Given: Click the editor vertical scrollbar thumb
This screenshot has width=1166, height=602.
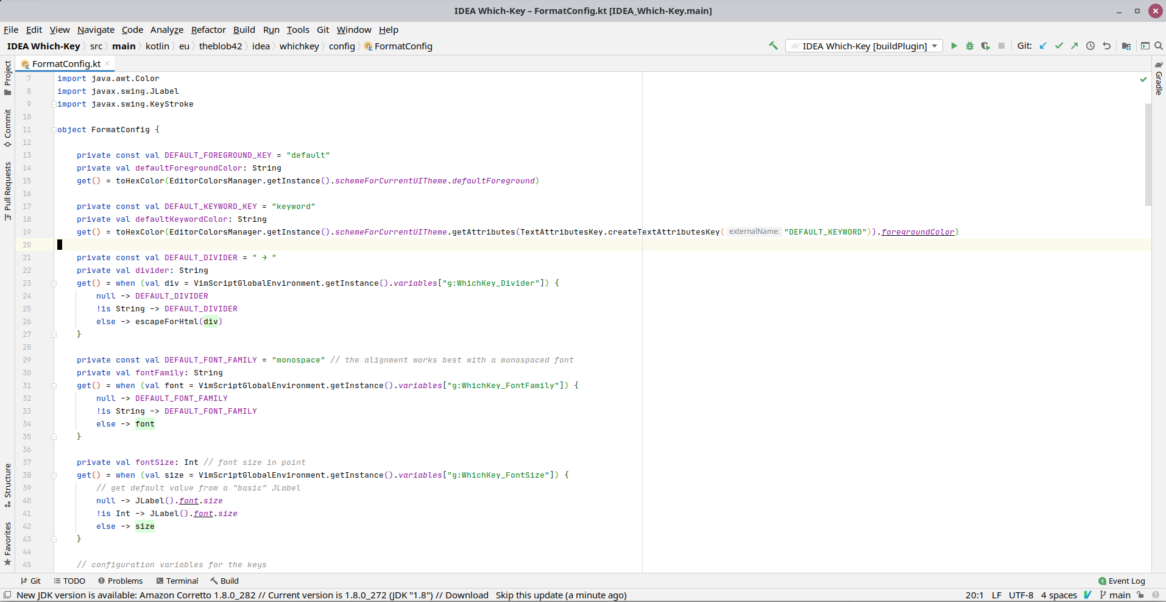Looking at the screenshot, I should (x=1148, y=154).
